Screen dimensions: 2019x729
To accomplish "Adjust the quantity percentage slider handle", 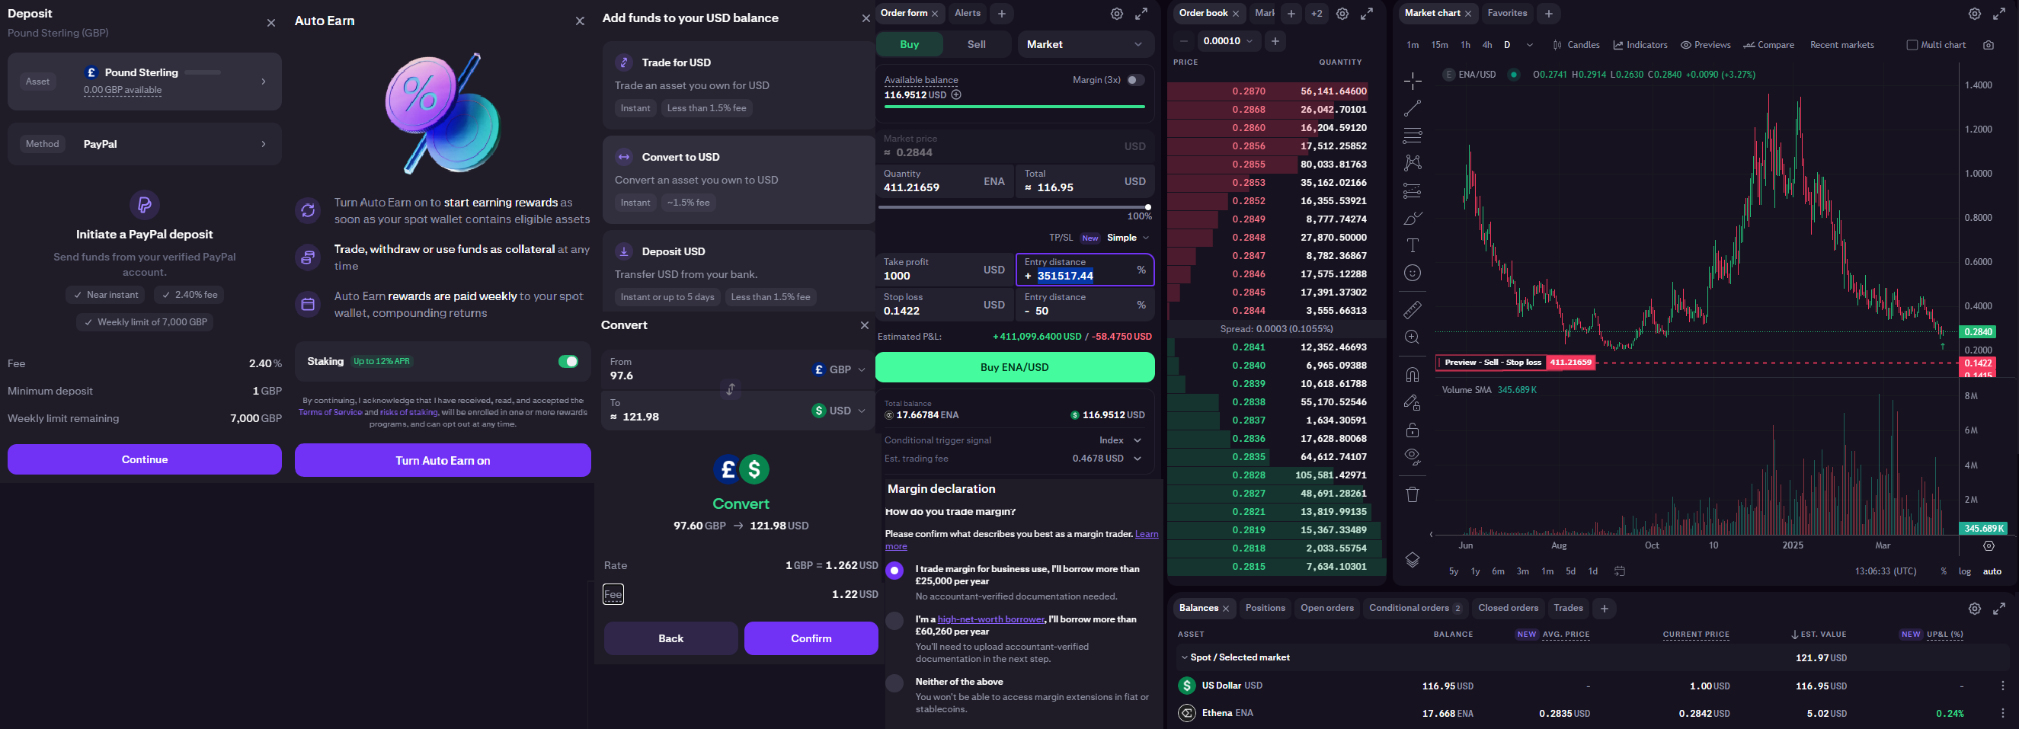I will click(1148, 207).
